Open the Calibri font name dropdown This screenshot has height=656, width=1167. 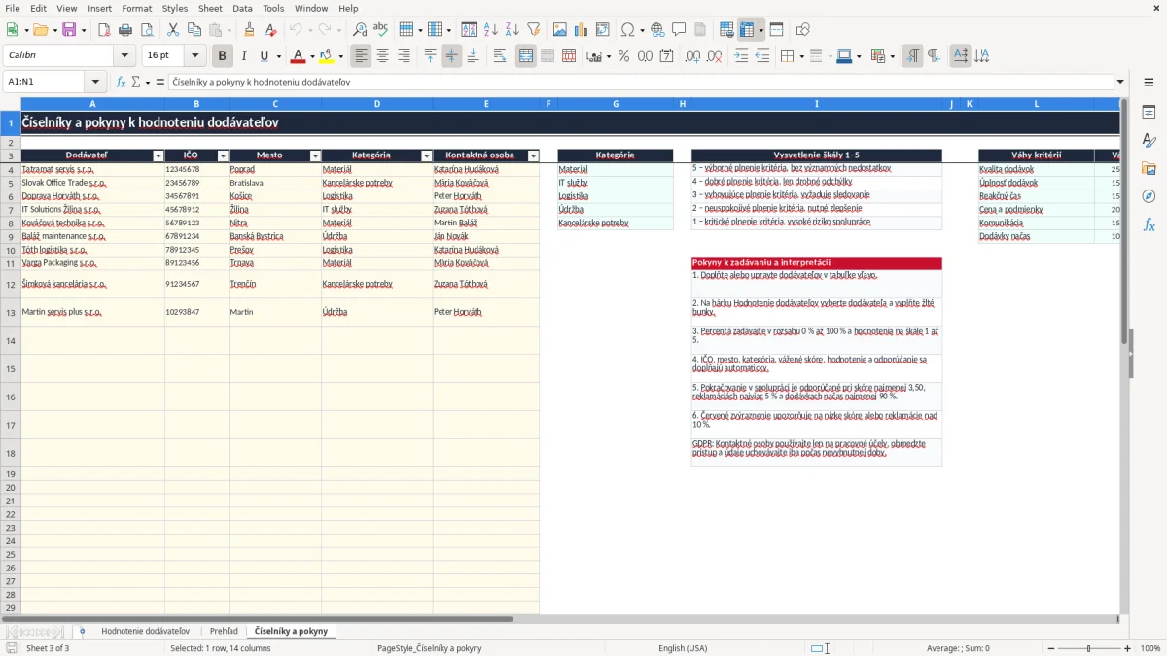(x=124, y=56)
